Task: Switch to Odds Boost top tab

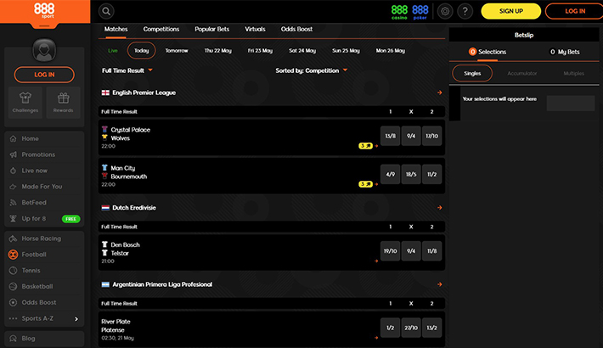Action: click(296, 29)
